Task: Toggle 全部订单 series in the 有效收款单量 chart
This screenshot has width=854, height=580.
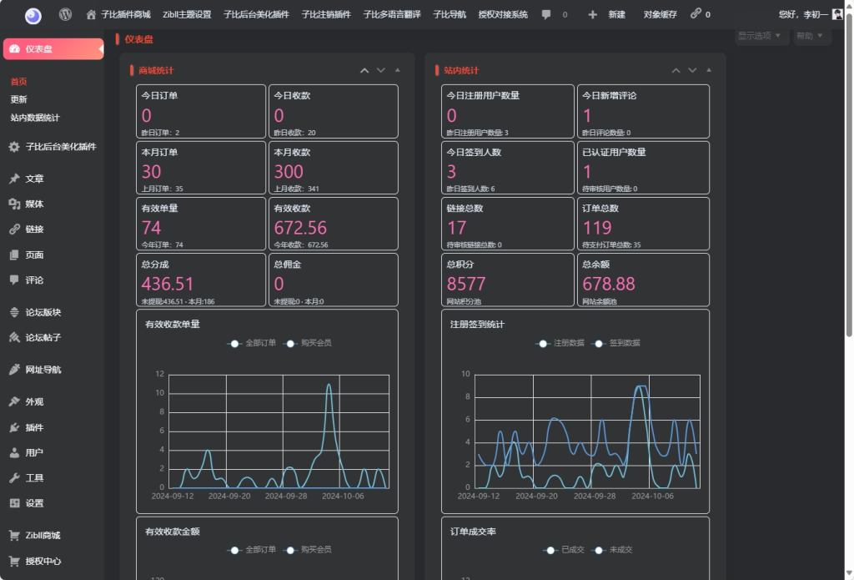Action: pos(252,343)
